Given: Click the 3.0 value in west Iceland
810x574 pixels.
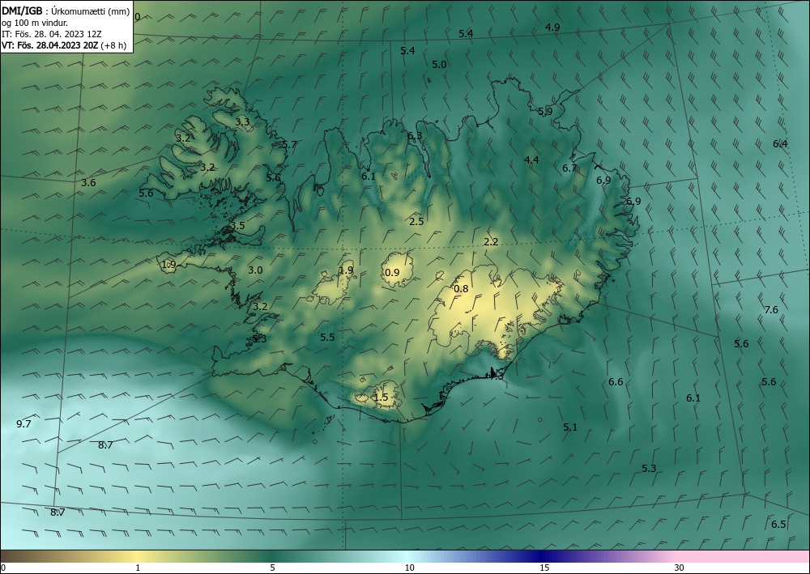Looking at the screenshot, I should [x=255, y=270].
